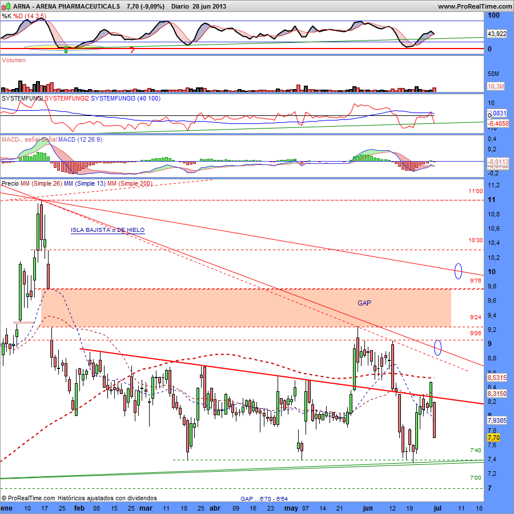Click the 8,3150 price tag

[x=497, y=393]
